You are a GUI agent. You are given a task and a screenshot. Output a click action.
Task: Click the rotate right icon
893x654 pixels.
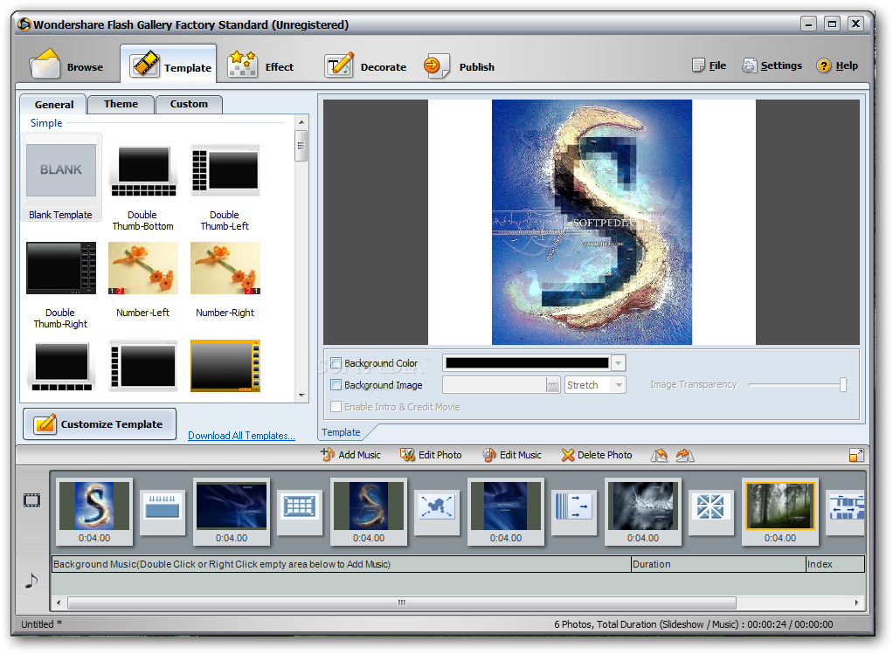coord(684,455)
